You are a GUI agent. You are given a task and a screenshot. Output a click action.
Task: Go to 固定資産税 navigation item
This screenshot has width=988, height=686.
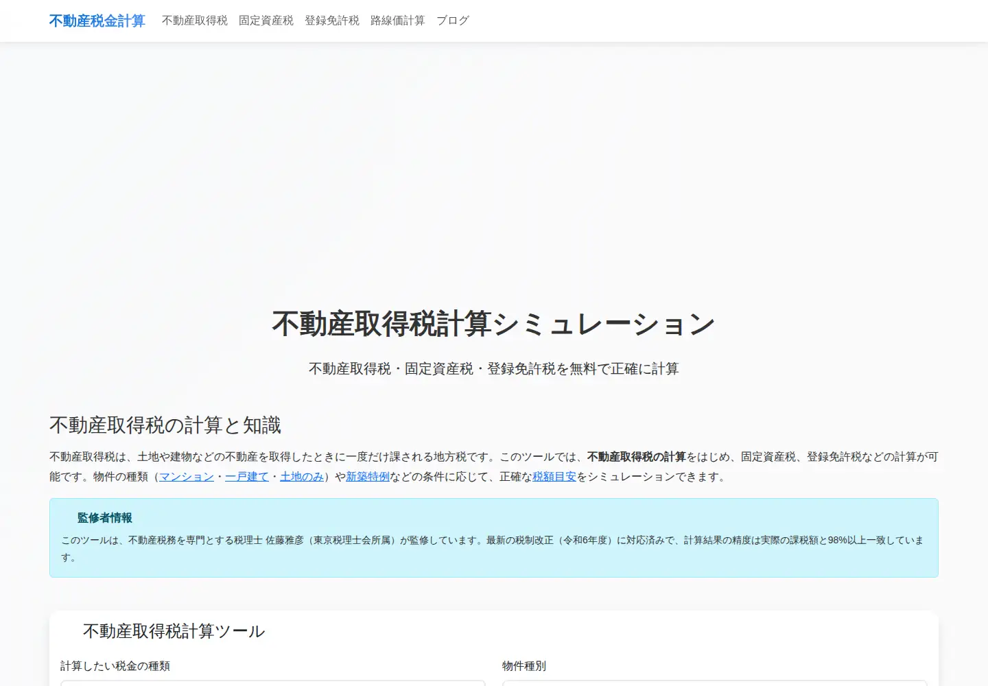[266, 21]
